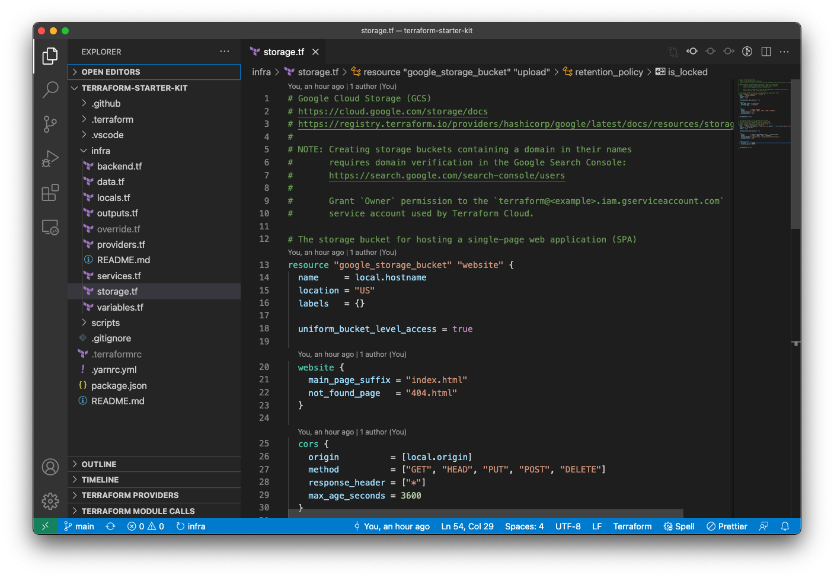The height and width of the screenshot is (578, 834).
Task: Close the storage.tf editor tab
Action: tap(316, 52)
